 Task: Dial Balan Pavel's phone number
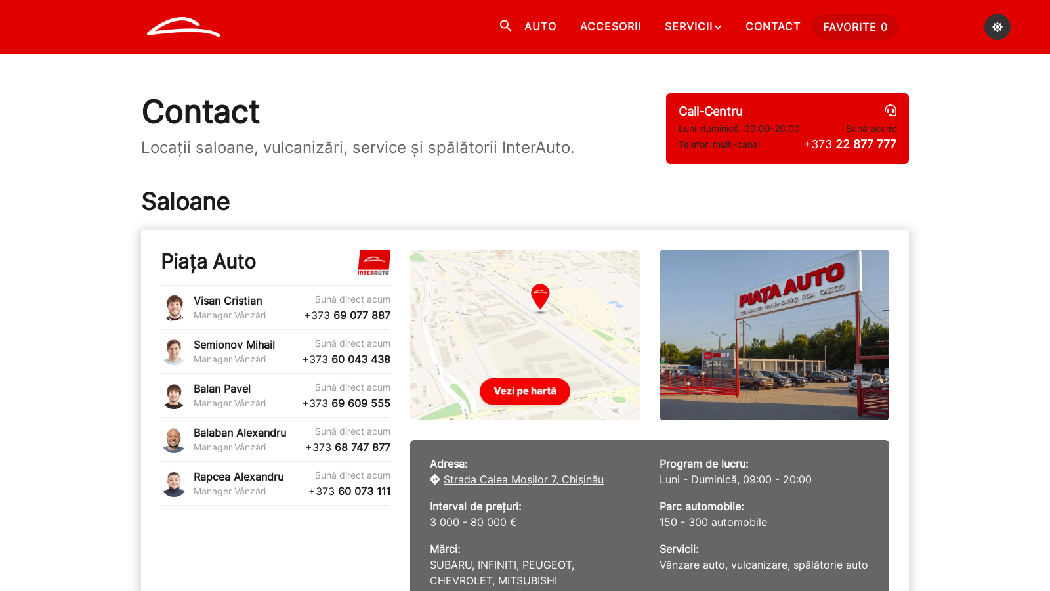346,403
